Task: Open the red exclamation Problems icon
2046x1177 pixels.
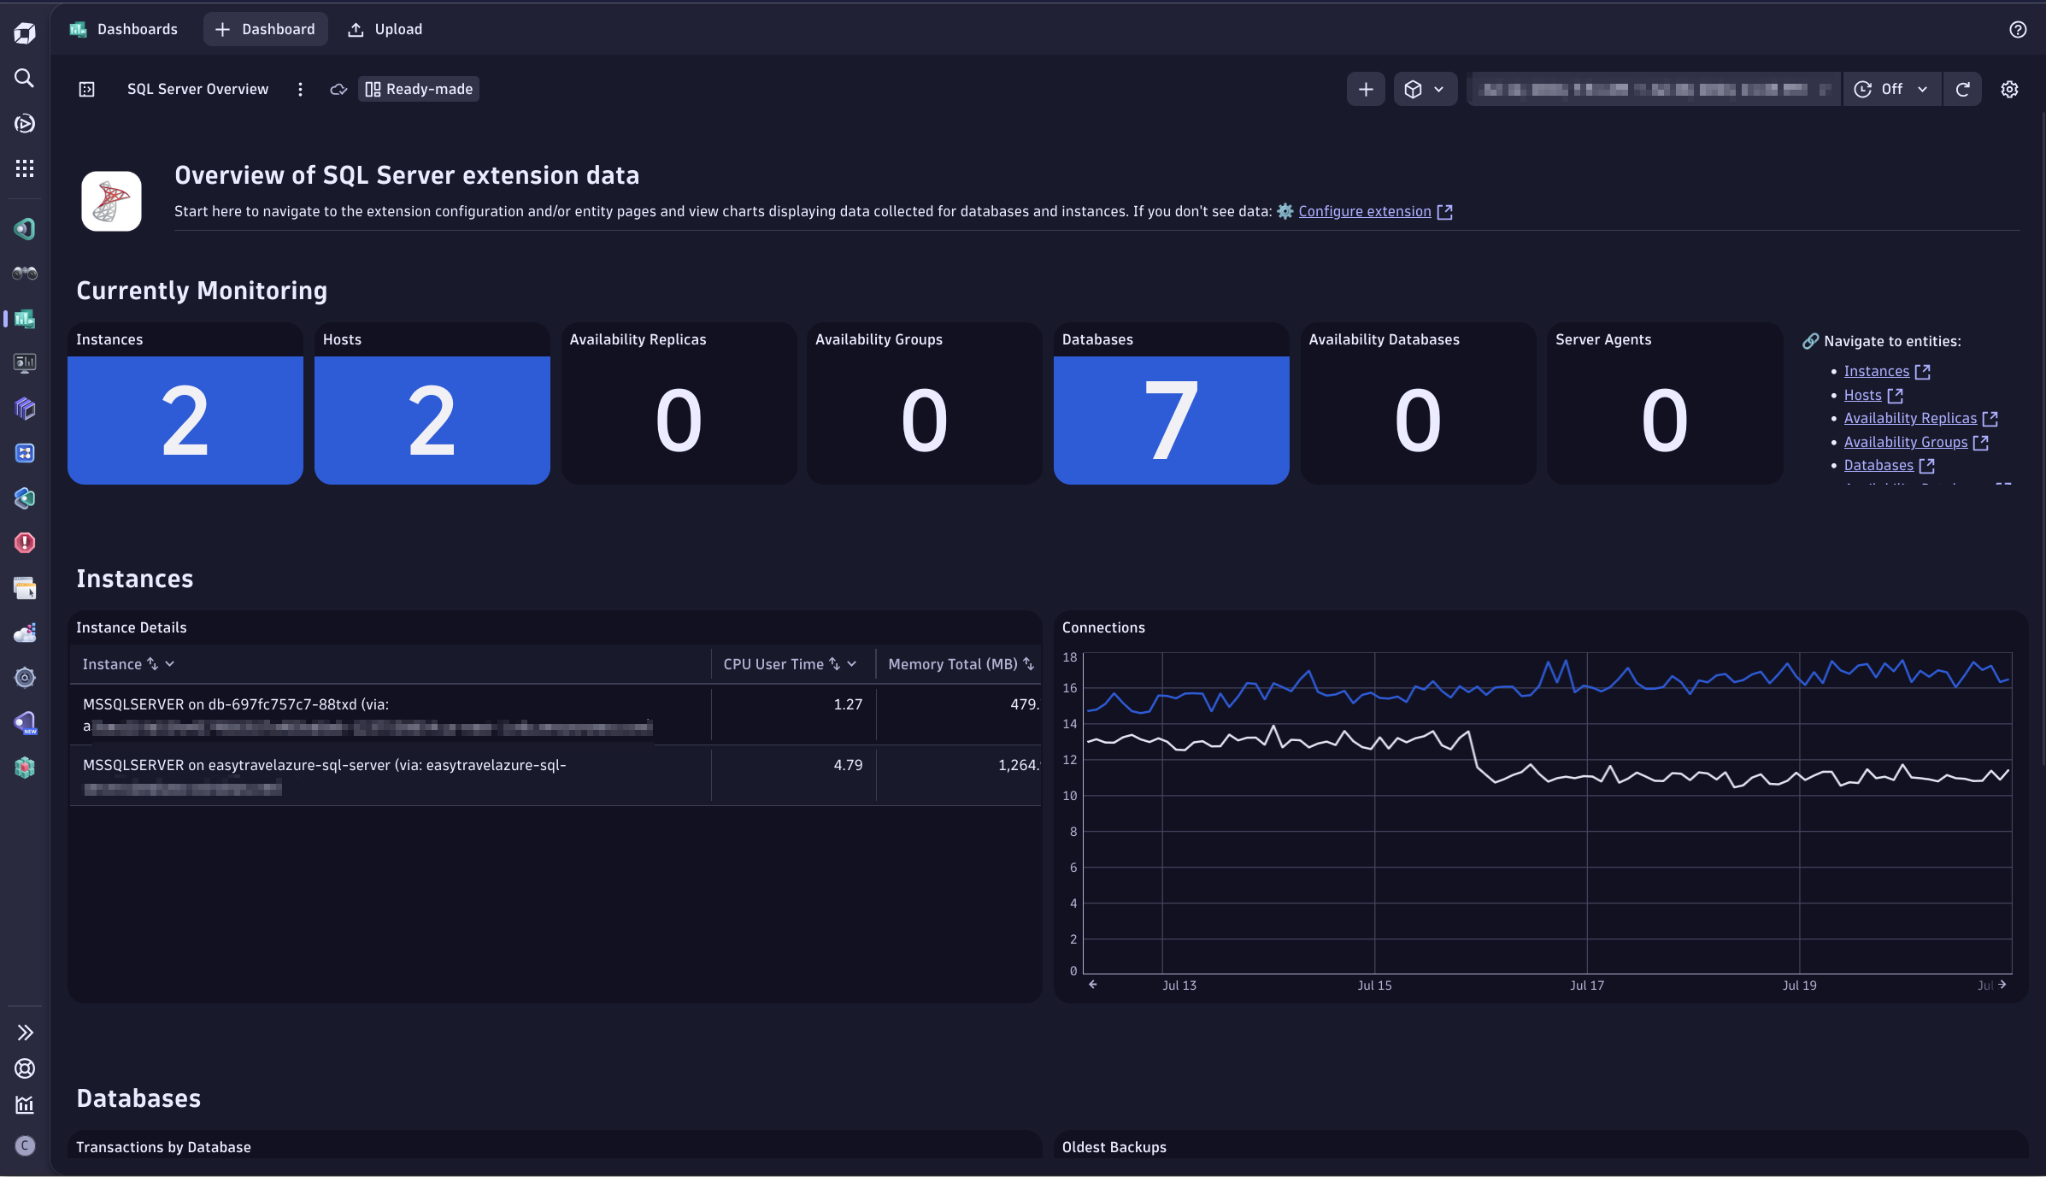Action: (x=25, y=543)
